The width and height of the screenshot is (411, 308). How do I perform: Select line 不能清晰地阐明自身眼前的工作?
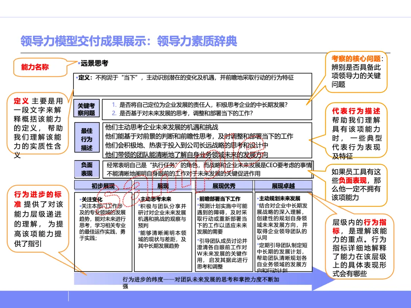coord(183,174)
